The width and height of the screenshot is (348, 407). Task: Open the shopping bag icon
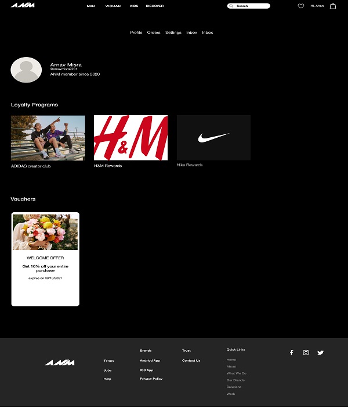click(x=333, y=6)
